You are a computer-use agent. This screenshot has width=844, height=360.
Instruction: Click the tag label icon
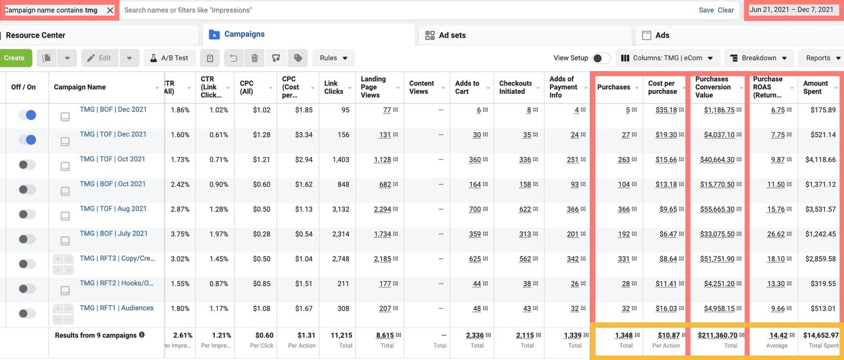[x=298, y=58]
